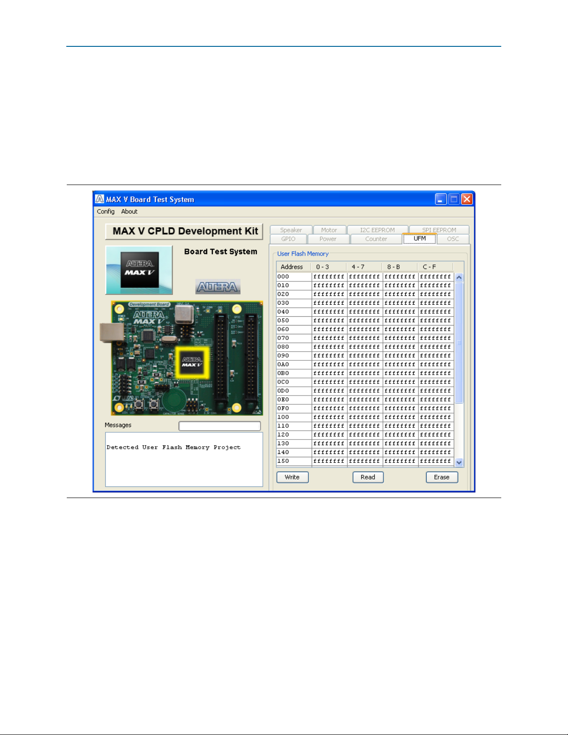Minimize the MAX V Board Test System window
This screenshot has width=568, height=735.
(x=441, y=199)
